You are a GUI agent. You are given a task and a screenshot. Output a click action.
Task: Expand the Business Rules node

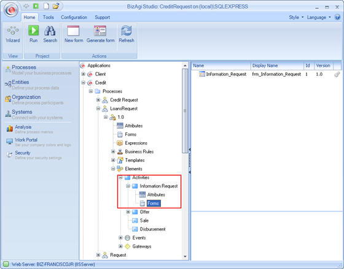point(113,151)
